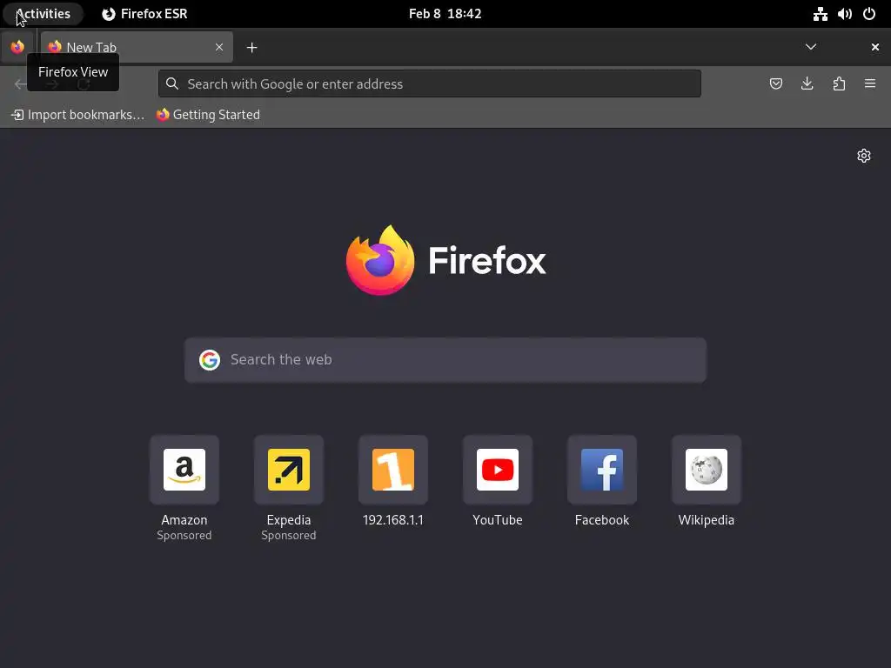Click the Search the web box
The height and width of the screenshot is (668, 891).
pos(445,360)
